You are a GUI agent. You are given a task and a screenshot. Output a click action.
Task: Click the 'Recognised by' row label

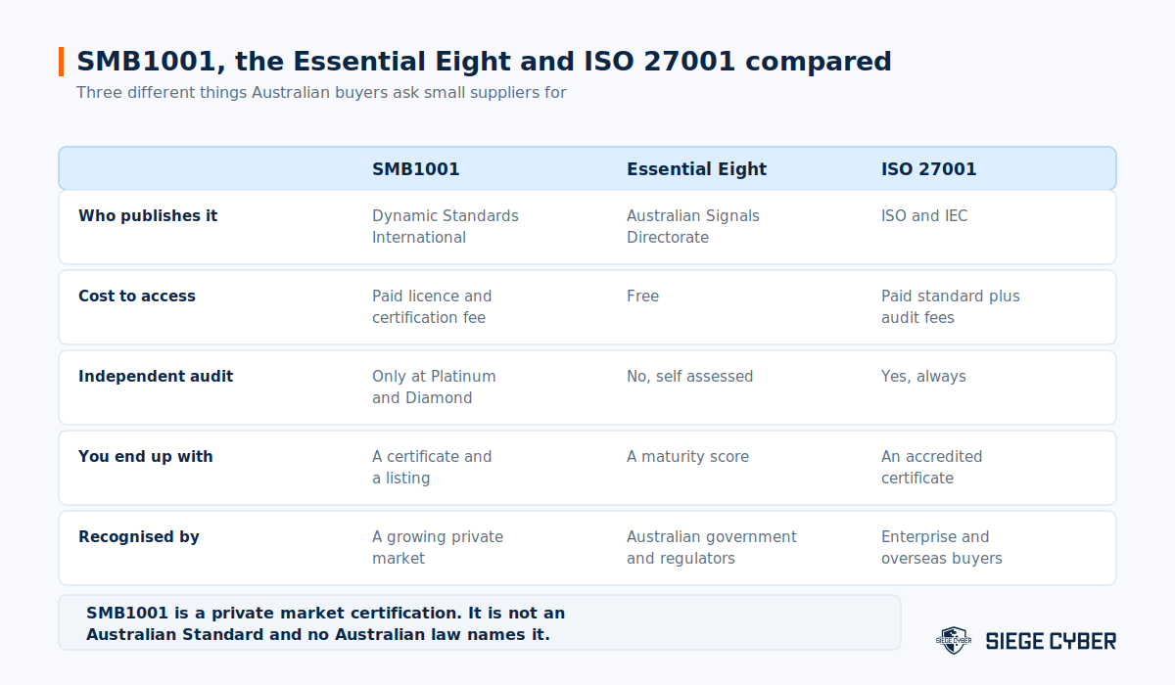(139, 537)
